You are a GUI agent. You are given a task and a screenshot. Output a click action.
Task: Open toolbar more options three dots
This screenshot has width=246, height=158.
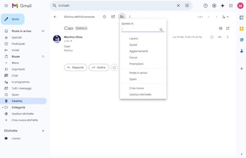coord(130,17)
